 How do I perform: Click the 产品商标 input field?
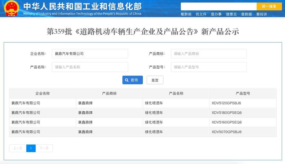pos(209,54)
